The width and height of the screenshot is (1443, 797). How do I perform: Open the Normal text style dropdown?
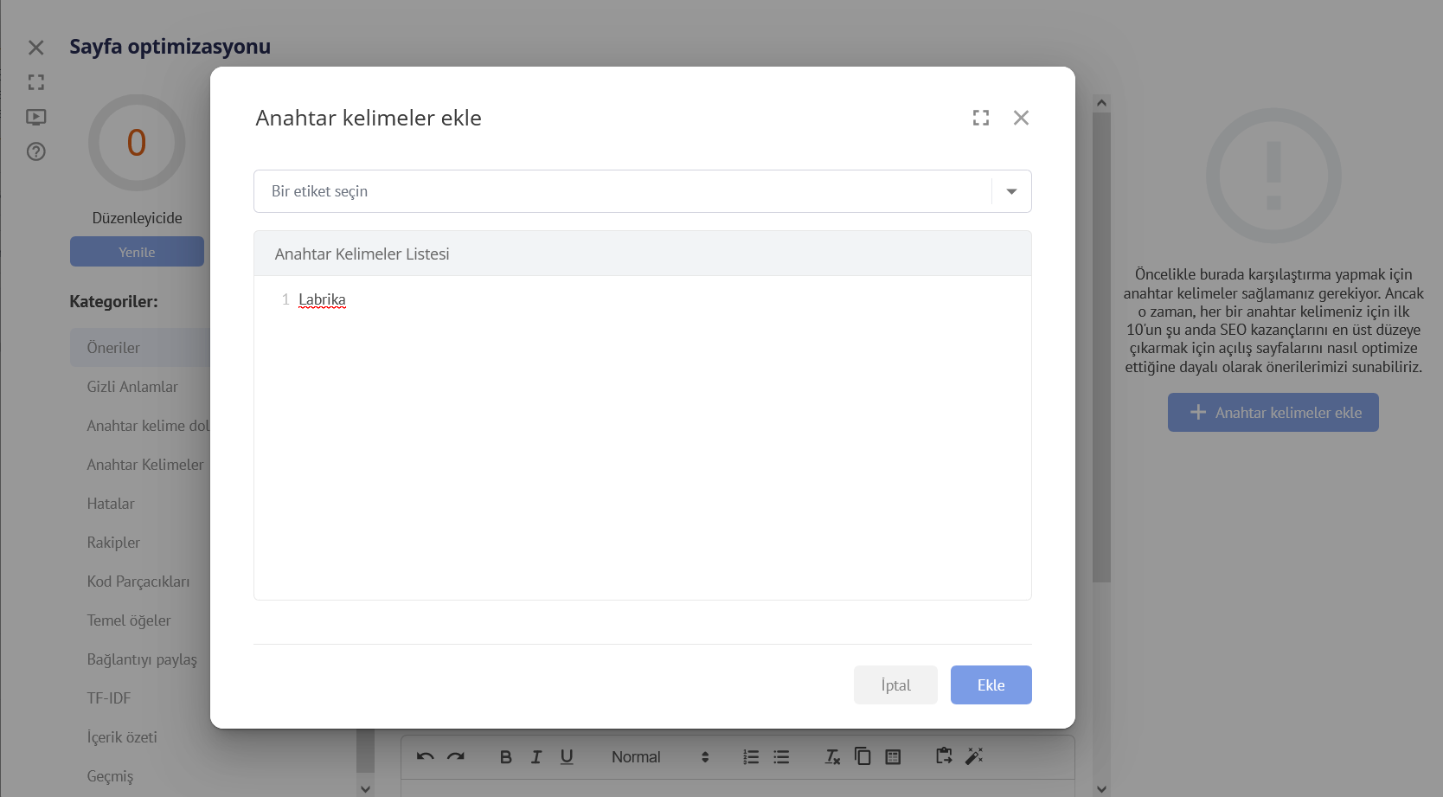pos(659,756)
